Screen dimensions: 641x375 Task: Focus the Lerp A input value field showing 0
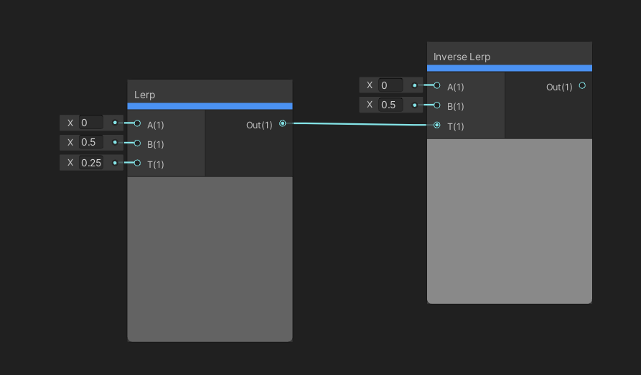click(92, 123)
